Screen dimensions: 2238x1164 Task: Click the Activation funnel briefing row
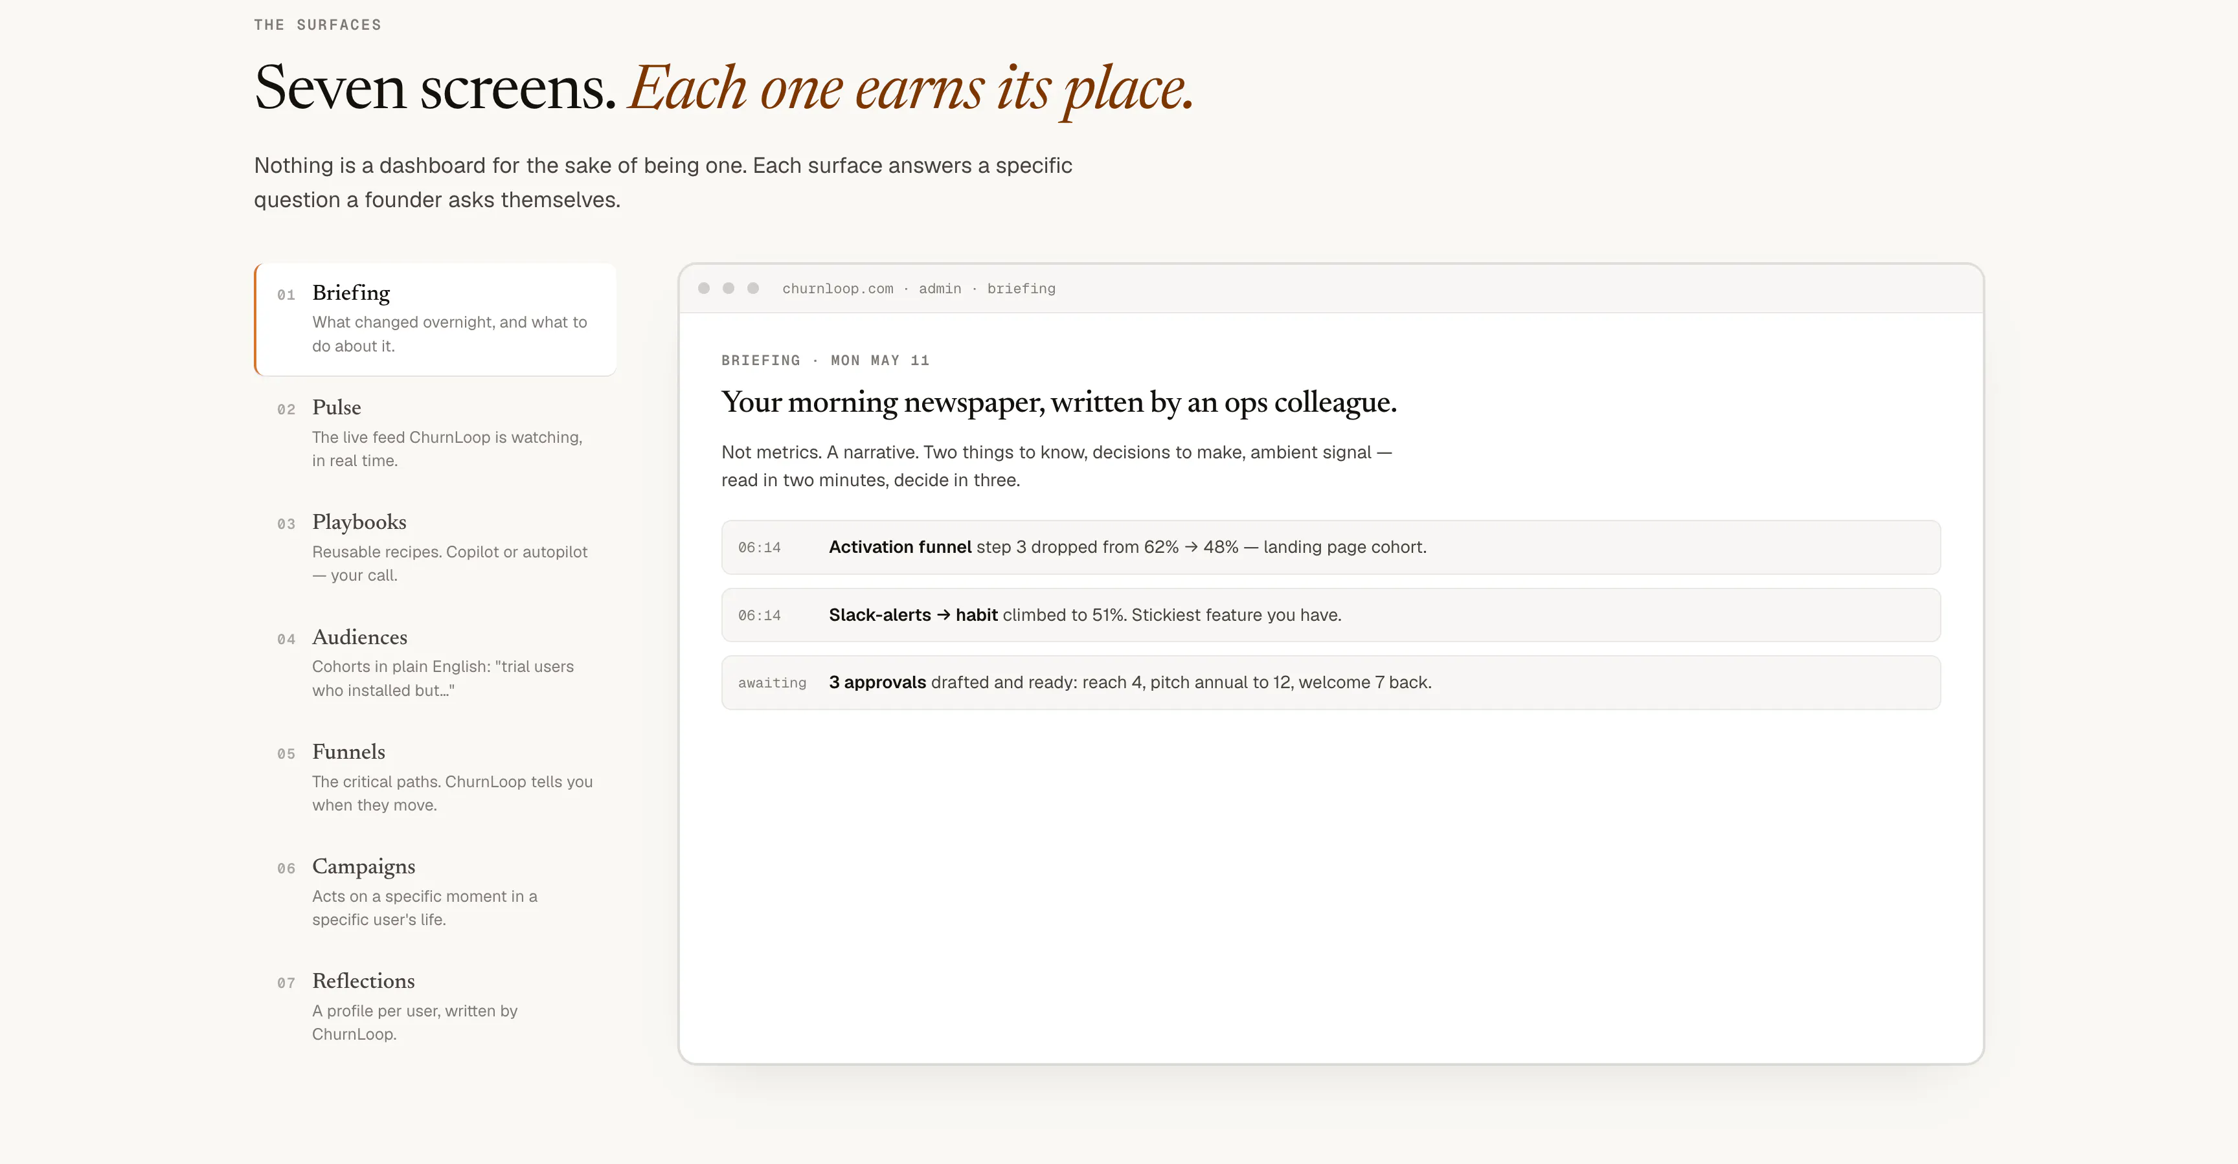point(1331,547)
